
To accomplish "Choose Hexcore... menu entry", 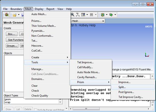I will pyautogui.click(x=47, y=46).
